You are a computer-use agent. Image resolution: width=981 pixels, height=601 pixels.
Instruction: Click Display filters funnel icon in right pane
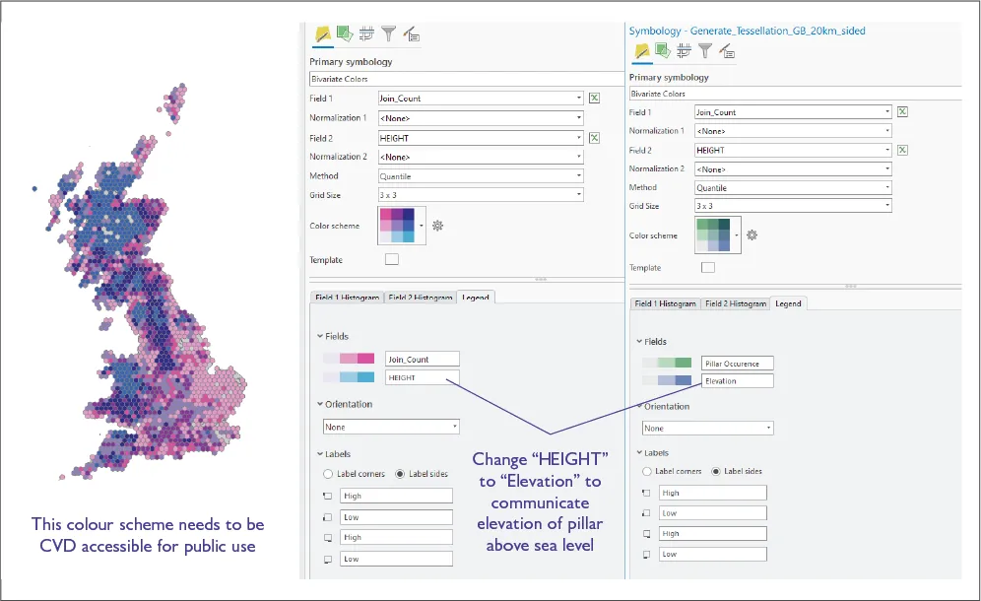(705, 50)
